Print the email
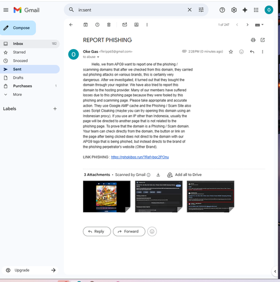This screenshot has height=282, width=280. pos(253,40)
